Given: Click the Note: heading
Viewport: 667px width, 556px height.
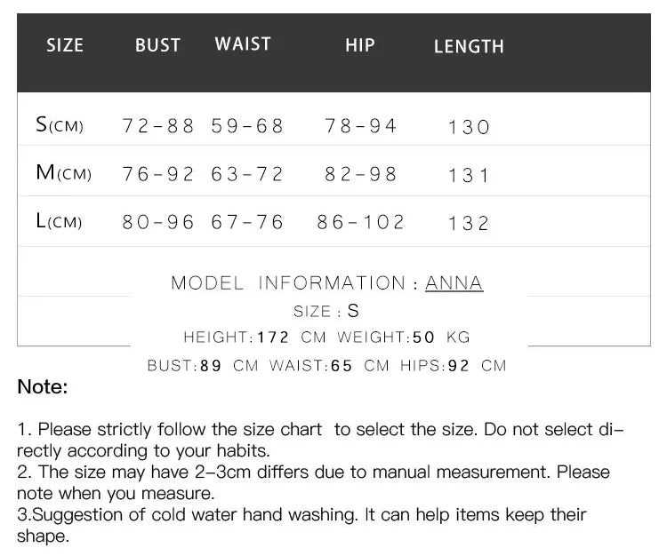Looking at the screenshot, I should tap(43, 386).
